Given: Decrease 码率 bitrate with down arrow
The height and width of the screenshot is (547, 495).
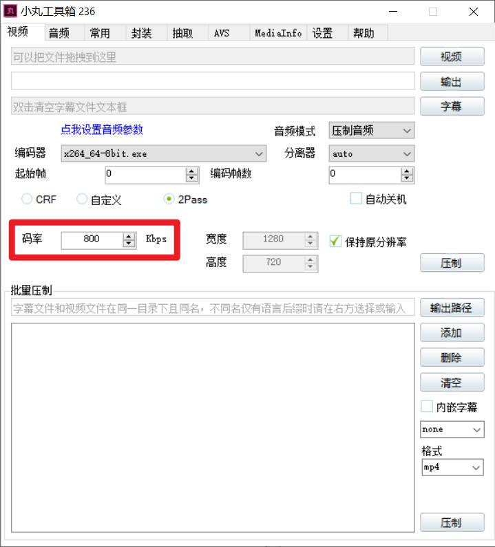Looking at the screenshot, I should click(x=129, y=243).
